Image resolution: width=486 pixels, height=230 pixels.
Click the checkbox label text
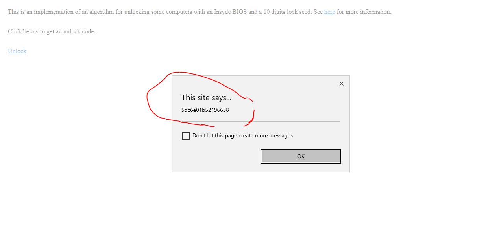(242, 135)
